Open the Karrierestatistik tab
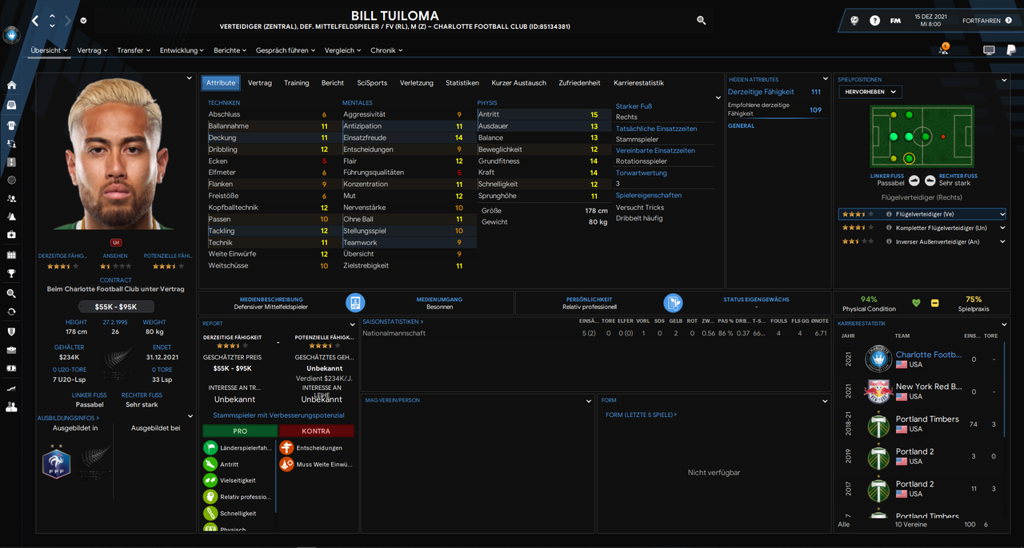 tap(638, 83)
